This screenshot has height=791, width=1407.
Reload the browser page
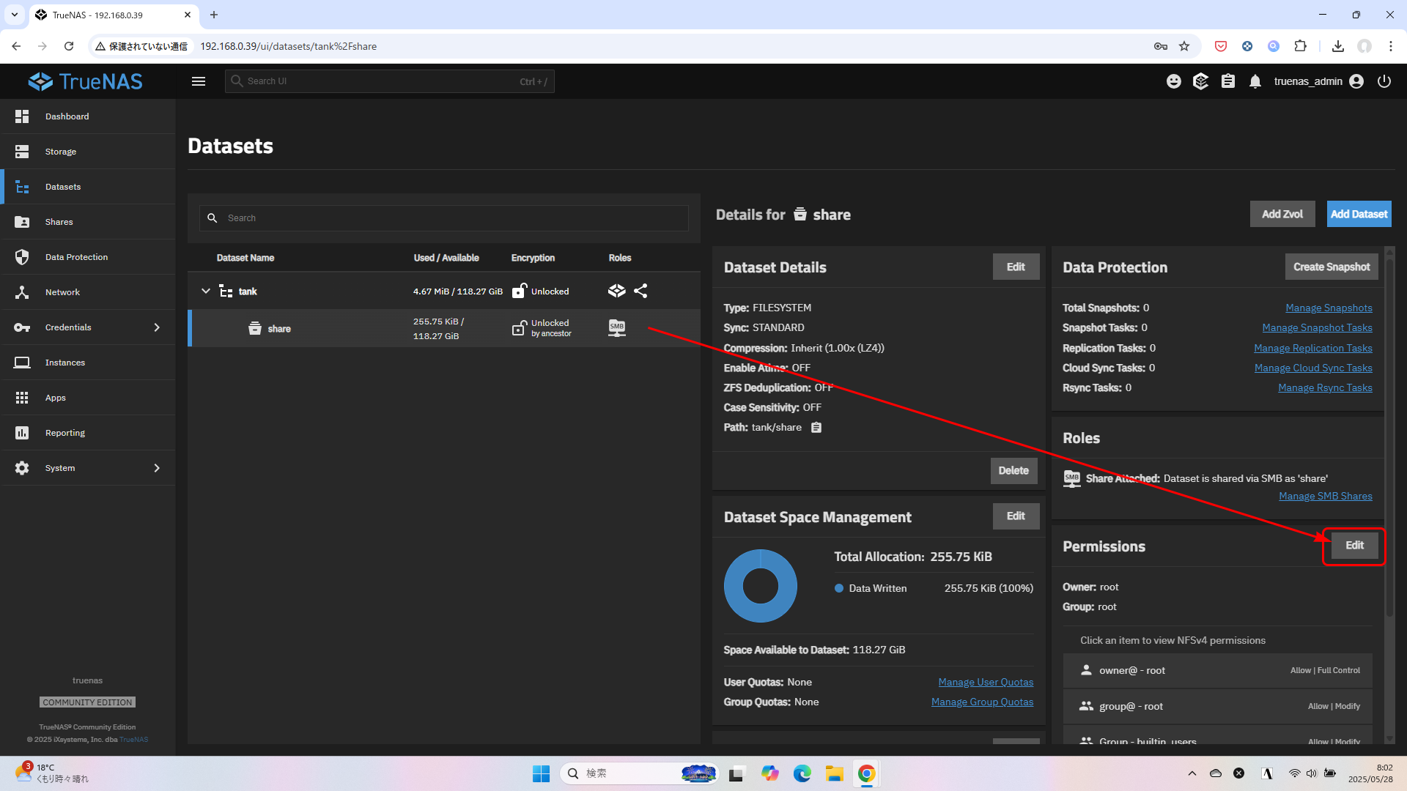click(69, 46)
